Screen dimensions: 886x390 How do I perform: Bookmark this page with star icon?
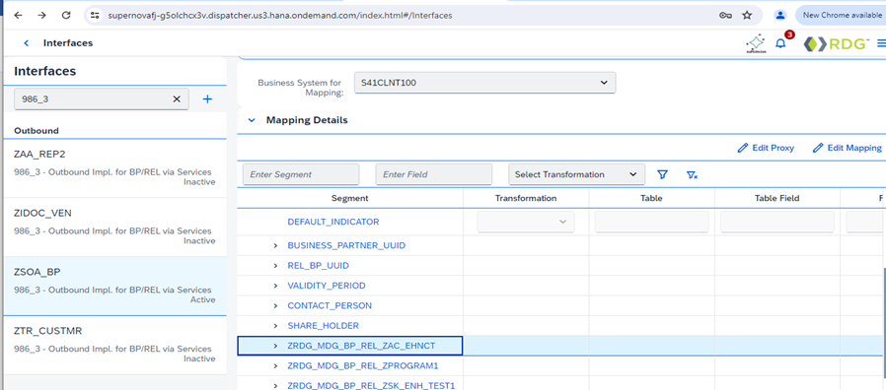click(x=747, y=15)
